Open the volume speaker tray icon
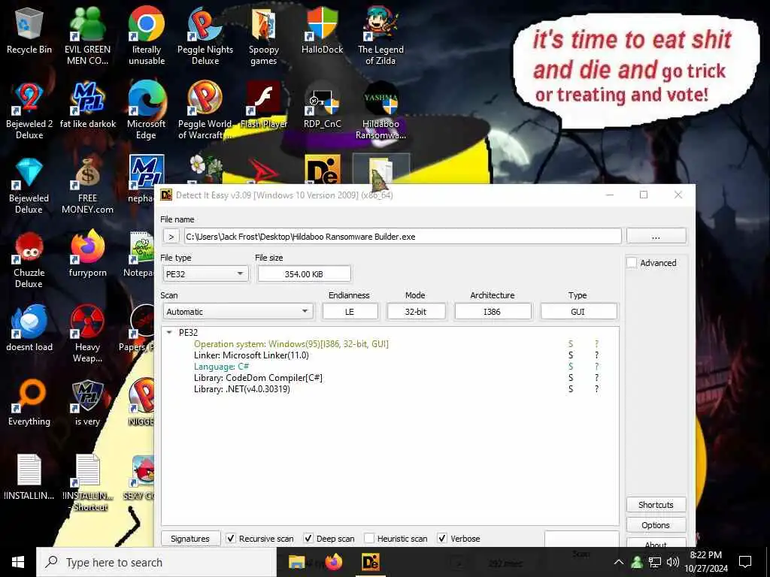770x577 pixels. 673,562
